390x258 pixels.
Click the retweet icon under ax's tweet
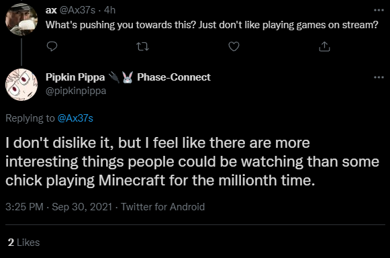143,46
